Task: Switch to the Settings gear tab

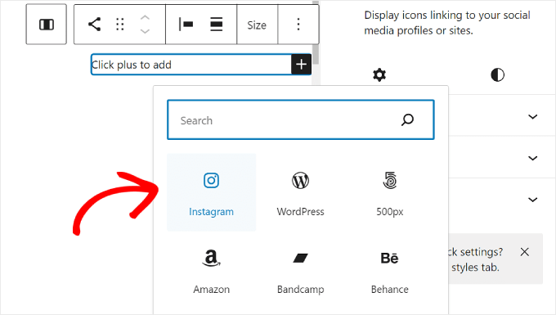Action: (379, 74)
